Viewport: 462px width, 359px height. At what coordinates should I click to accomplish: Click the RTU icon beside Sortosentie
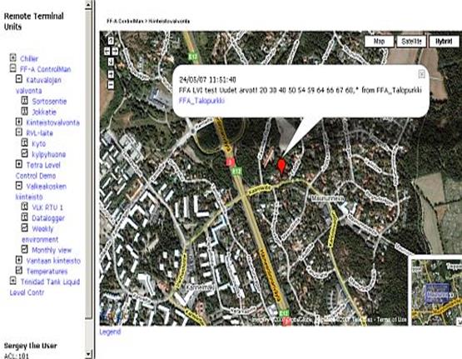pyautogui.click(x=25, y=101)
